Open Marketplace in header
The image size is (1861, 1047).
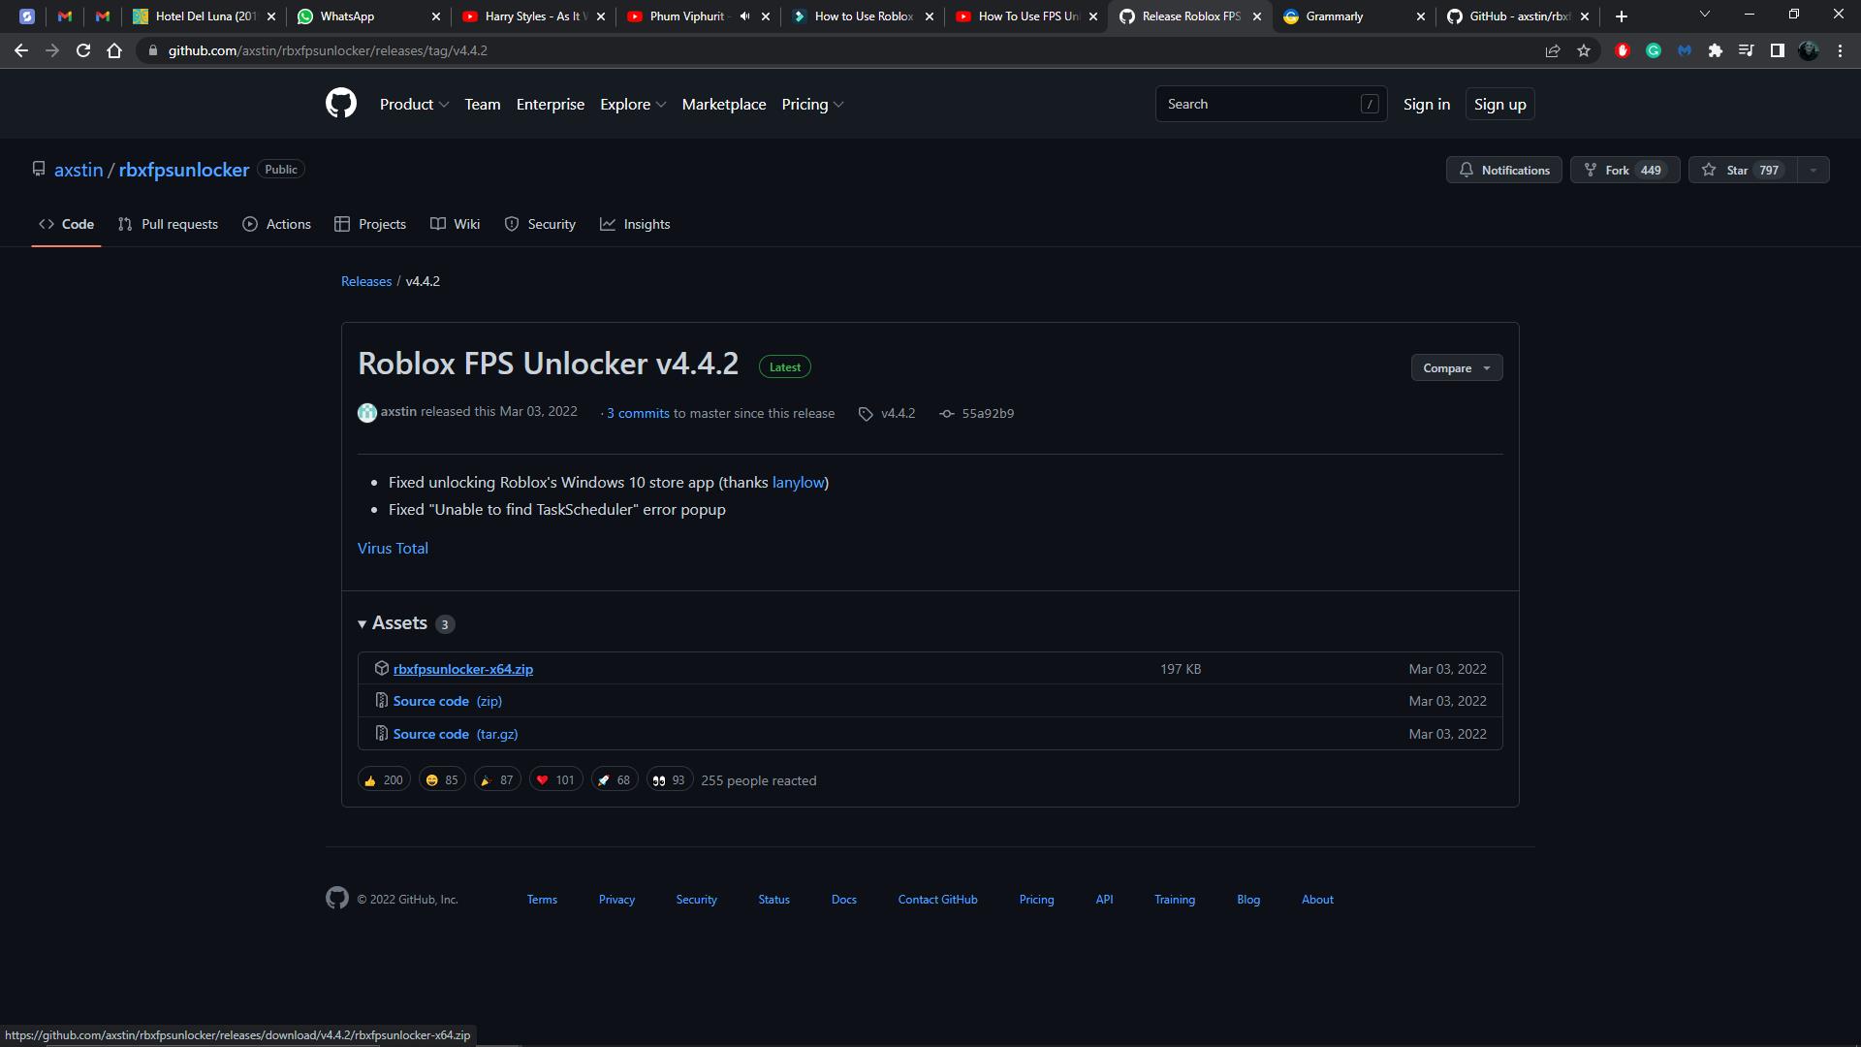pyautogui.click(x=724, y=104)
